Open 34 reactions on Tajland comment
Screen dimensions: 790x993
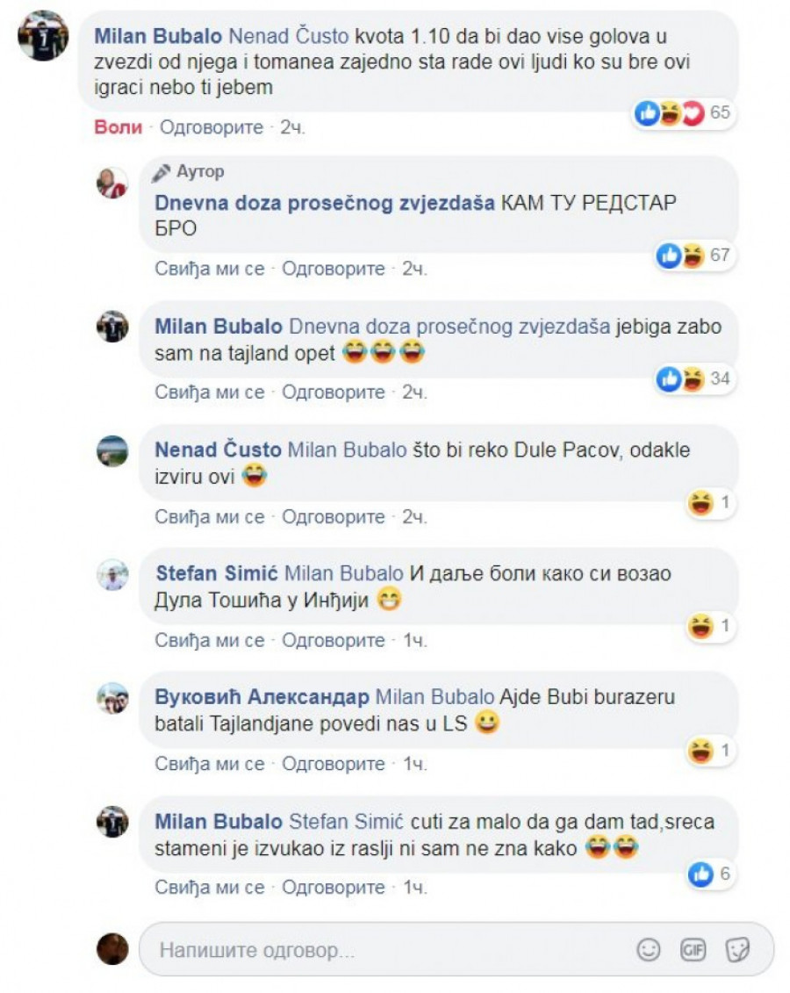(x=694, y=378)
